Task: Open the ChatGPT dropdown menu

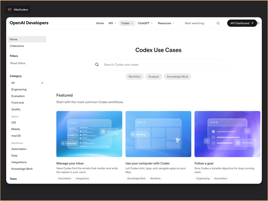Action: tap(145, 23)
